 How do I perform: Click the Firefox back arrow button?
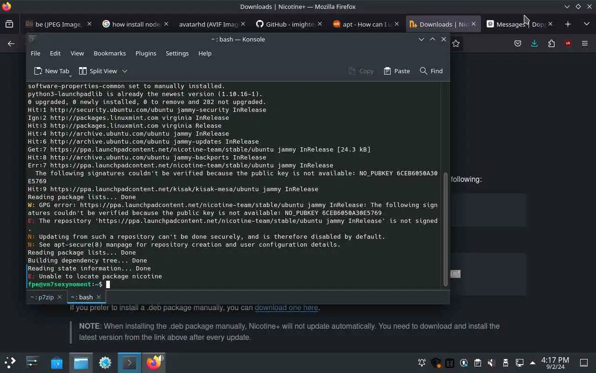coord(11,43)
